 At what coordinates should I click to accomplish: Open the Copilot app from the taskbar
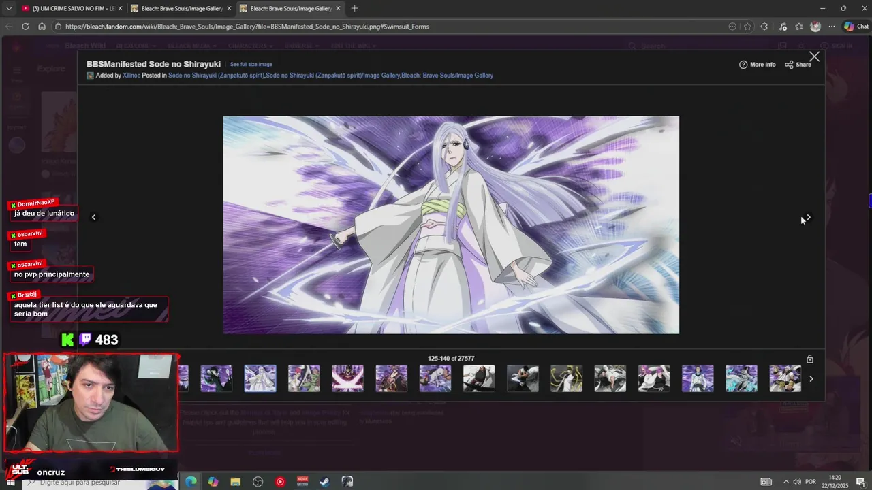coord(213,482)
